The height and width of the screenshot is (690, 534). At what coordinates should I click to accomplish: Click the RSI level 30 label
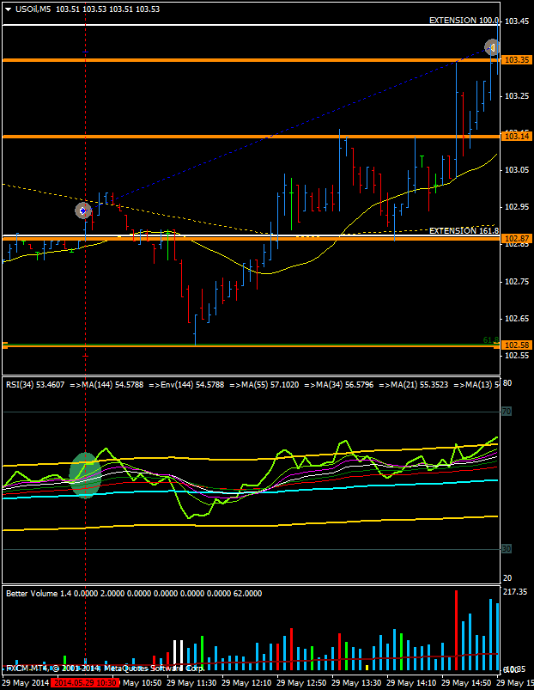tap(507, 548)
